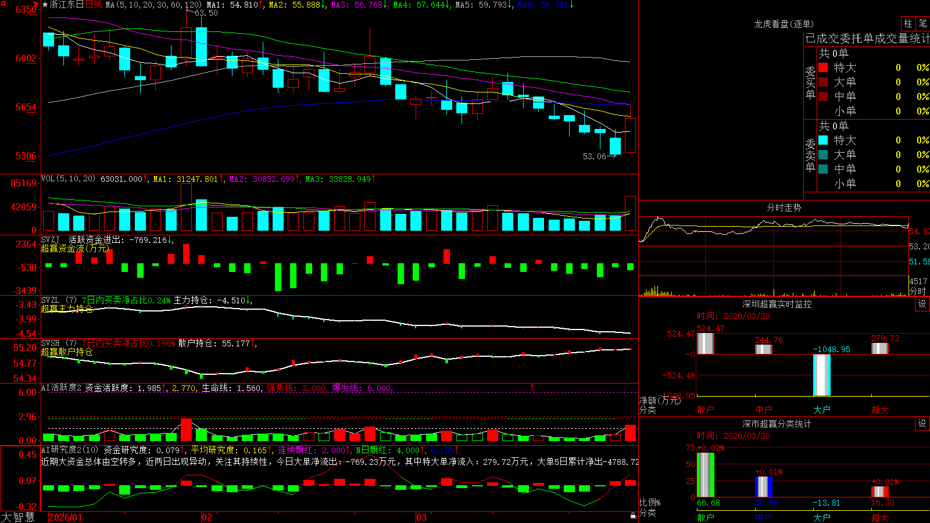Click the teal 大单 sell-order swatch
The image size is (930, 523).
[823, 155]
